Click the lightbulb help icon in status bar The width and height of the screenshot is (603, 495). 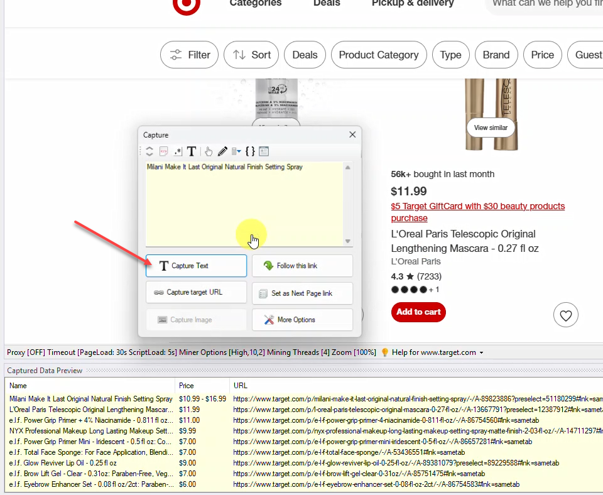point(384,352)
